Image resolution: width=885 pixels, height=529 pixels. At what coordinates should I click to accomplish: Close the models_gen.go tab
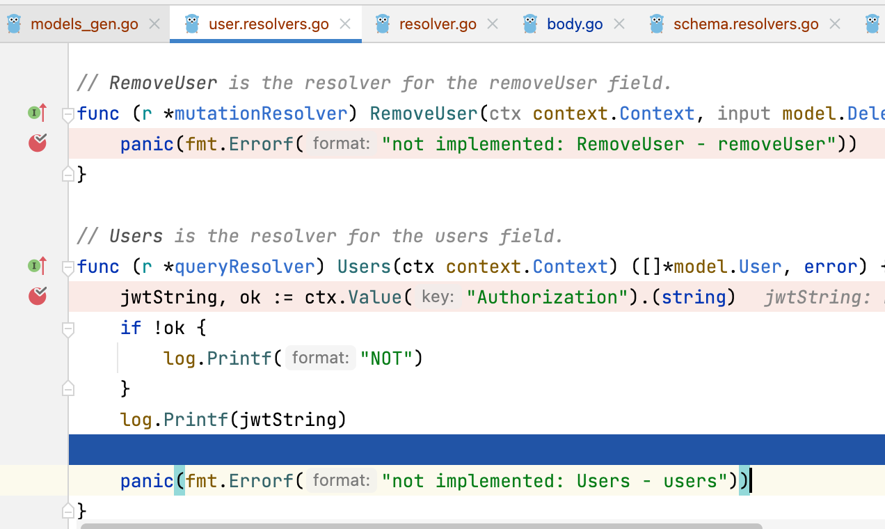point(154,23)
